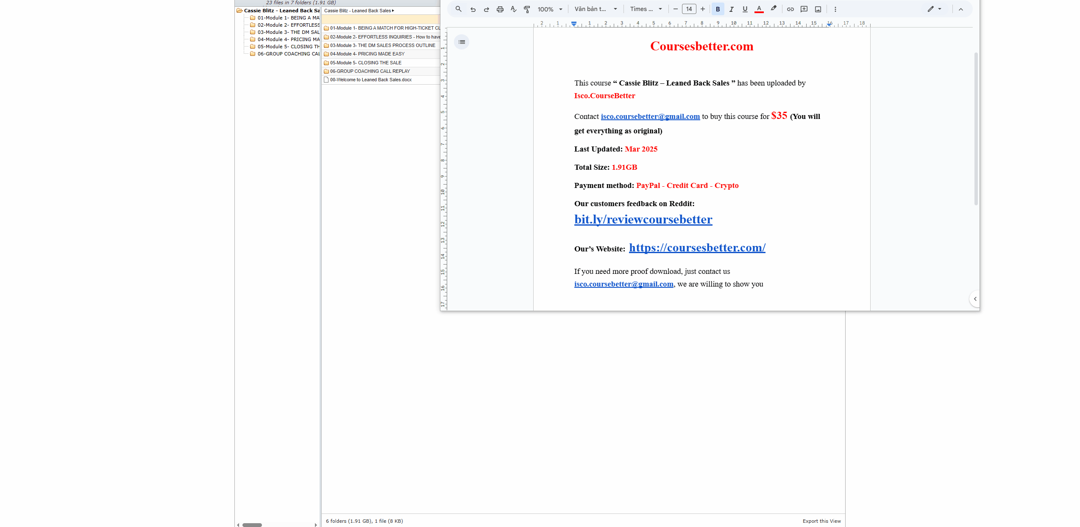This screenshot has width=1080, height=527.
Task: Click the undo arrow icon
Action: [473, 9]
